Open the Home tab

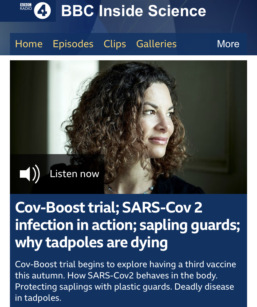(29, 44)
